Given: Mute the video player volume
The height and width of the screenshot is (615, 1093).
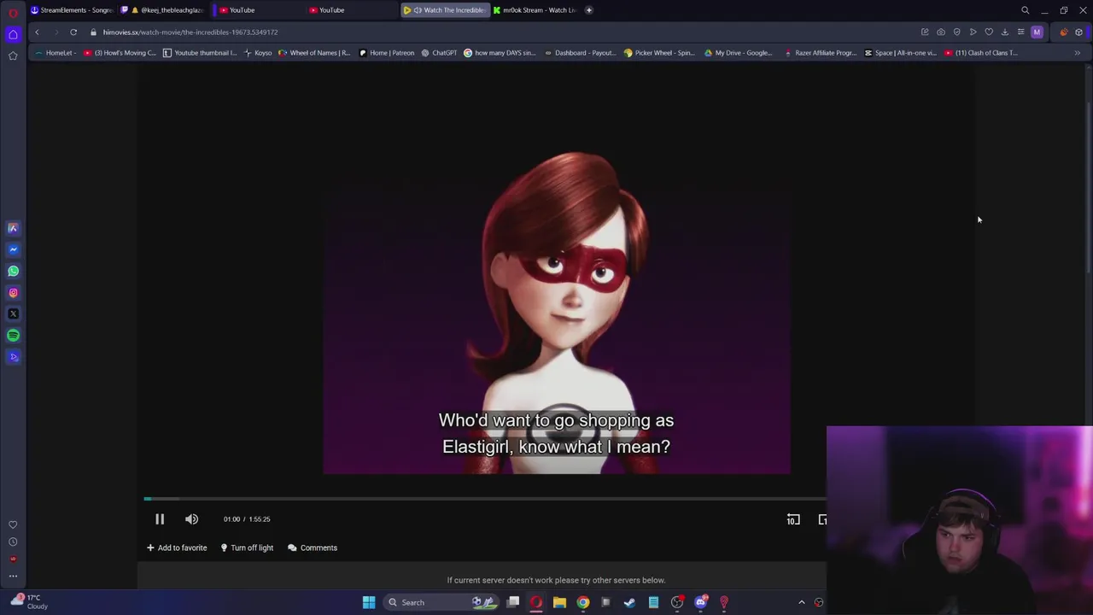Looking at the screenshot, I should (x=191, y=519).
